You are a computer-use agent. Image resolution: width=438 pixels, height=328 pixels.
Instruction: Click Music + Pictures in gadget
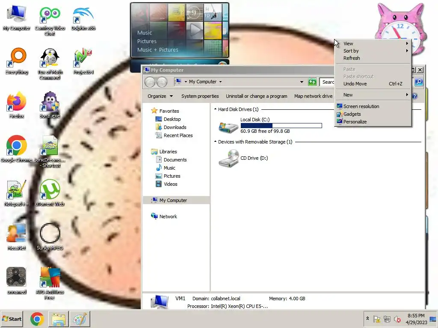tap(157, 50)
